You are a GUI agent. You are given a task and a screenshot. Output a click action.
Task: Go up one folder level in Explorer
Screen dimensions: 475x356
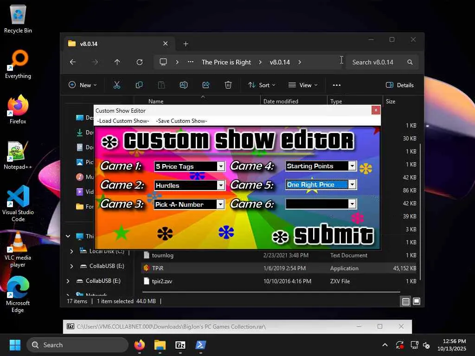(117, 62)
